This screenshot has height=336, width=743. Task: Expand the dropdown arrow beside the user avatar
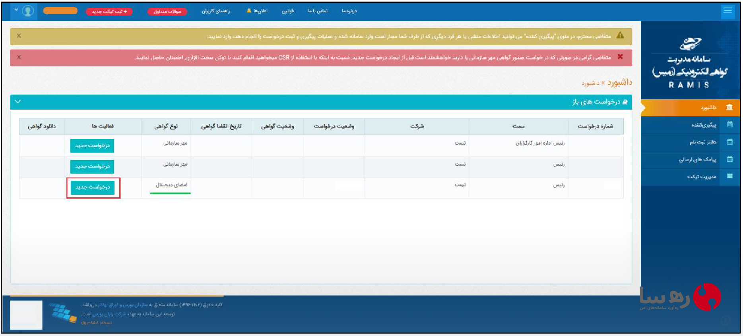pyautogui.click(x=16, y=10)
